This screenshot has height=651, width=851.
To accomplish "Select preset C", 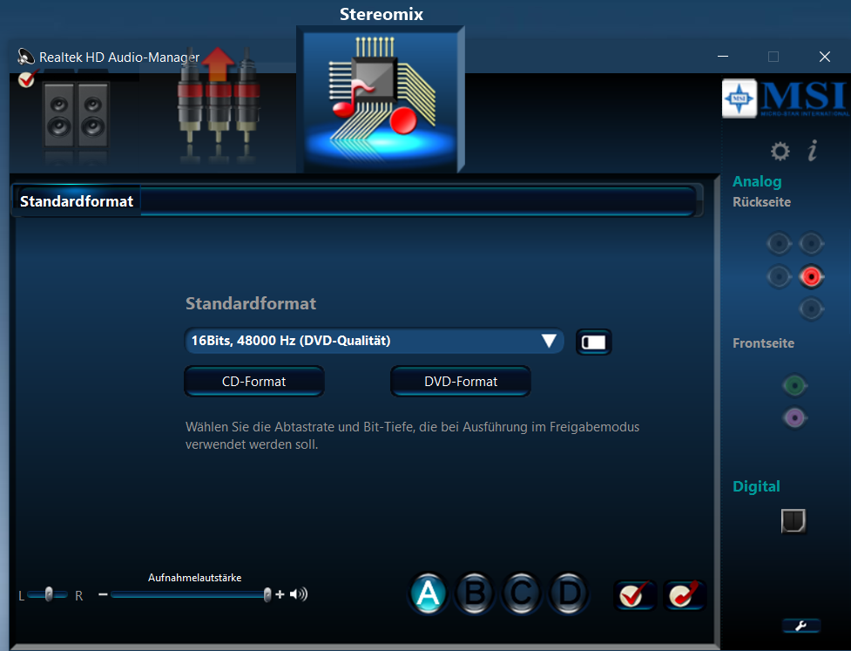I will [x=522, y=593].
